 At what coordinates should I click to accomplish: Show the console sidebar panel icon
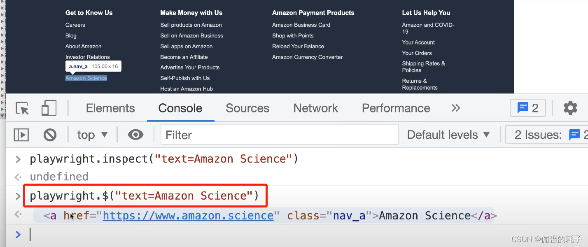[x=21, y=135]
